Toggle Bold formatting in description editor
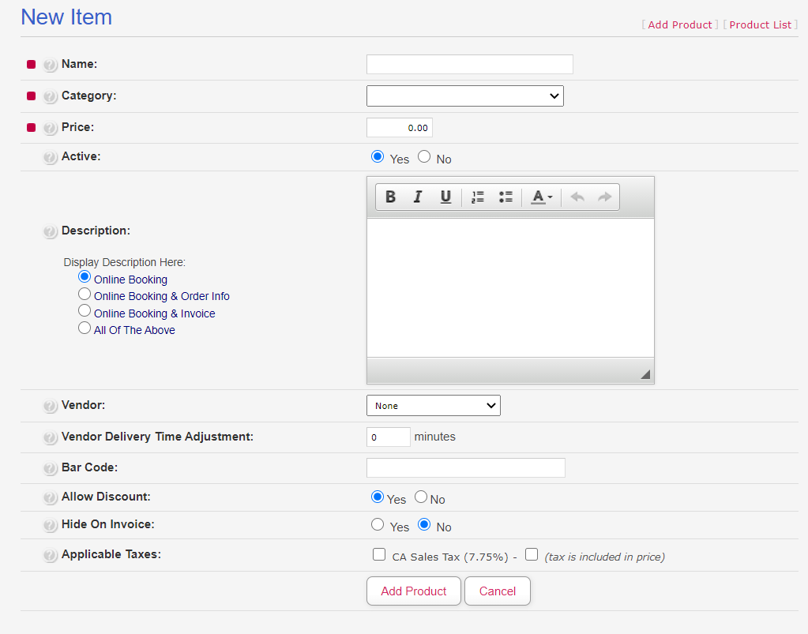This screenshot has height=634, width=808. click(x=391, y=197)
